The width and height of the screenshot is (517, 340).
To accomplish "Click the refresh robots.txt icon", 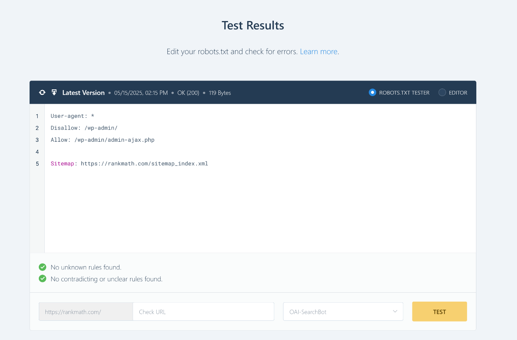I will click(x=42, y=93).
